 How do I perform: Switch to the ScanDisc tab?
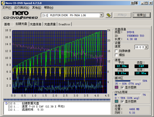(x=64, y=24)
